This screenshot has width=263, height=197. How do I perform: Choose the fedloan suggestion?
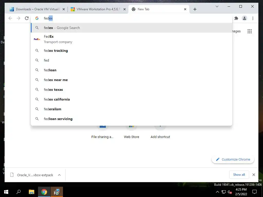(132, 70)
